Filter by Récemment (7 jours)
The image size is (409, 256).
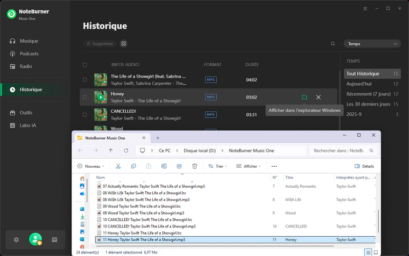click(x=368, y=94)
